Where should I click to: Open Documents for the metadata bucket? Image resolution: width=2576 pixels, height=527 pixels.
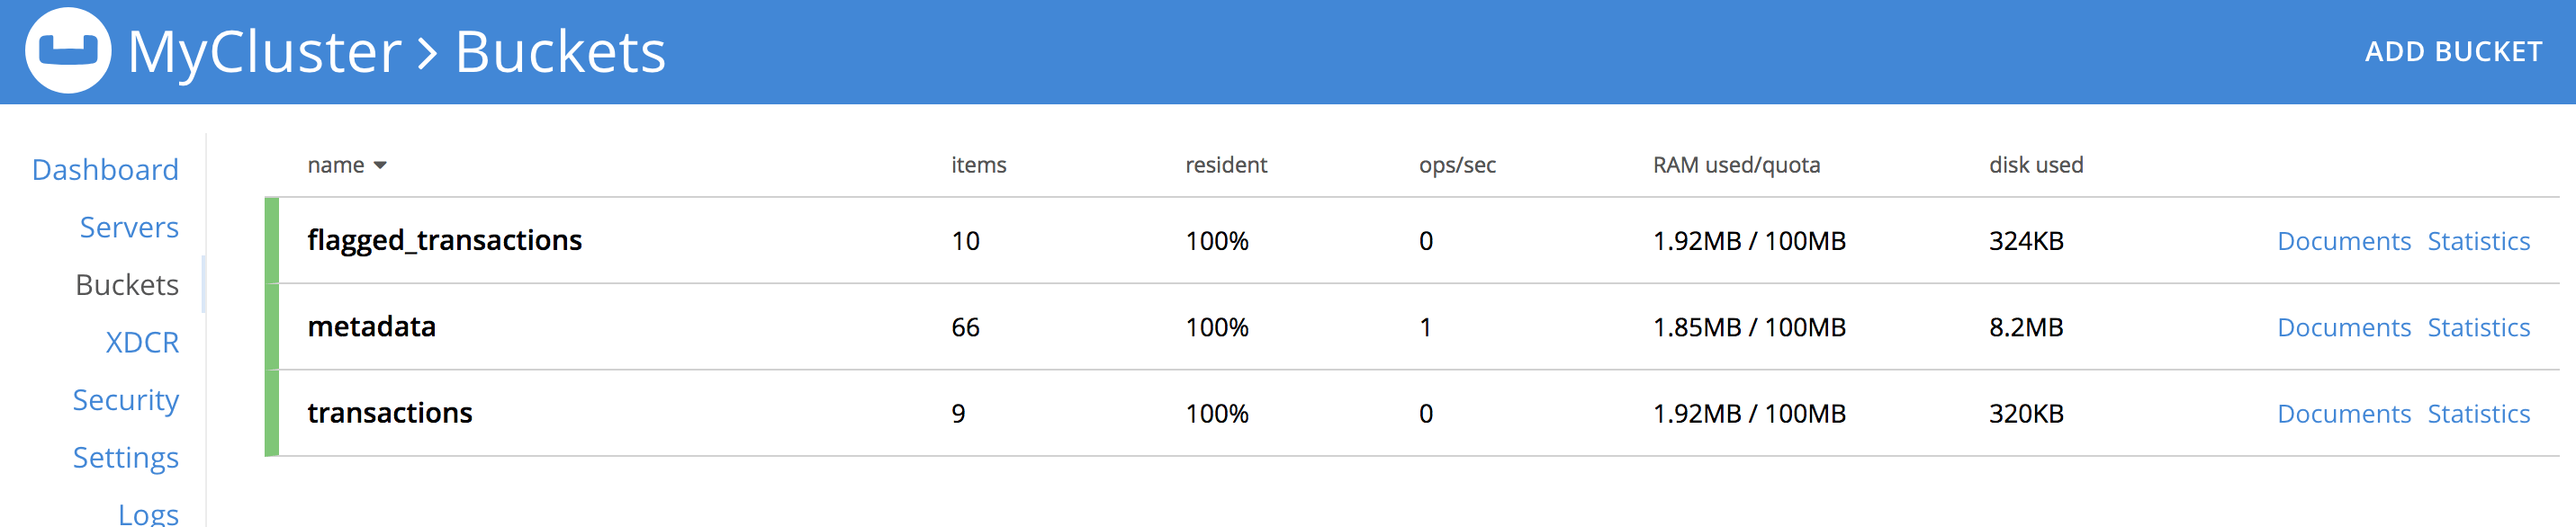[2344, 327]
